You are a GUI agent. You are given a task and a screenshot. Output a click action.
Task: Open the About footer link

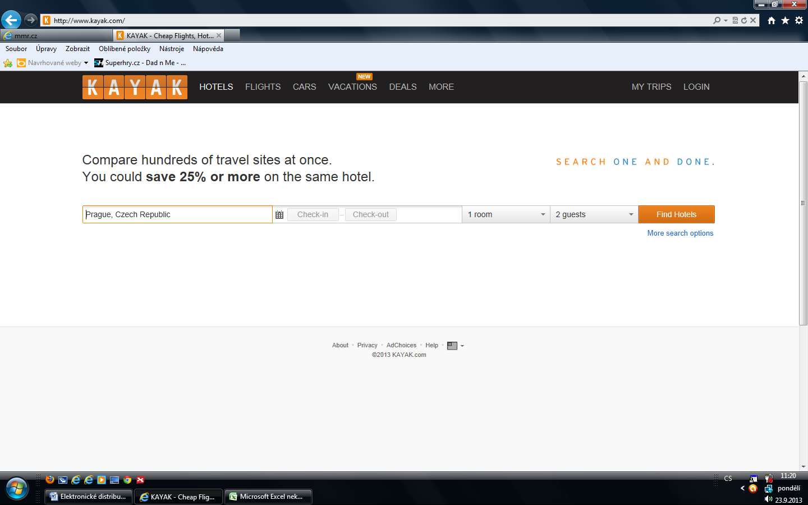pyautogui.click(x=340, y=345)
